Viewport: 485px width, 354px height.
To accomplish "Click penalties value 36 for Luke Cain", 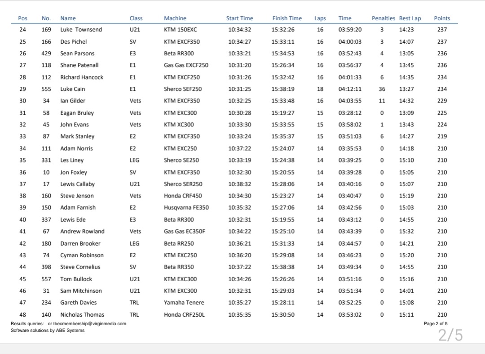I will click(382, 89).
